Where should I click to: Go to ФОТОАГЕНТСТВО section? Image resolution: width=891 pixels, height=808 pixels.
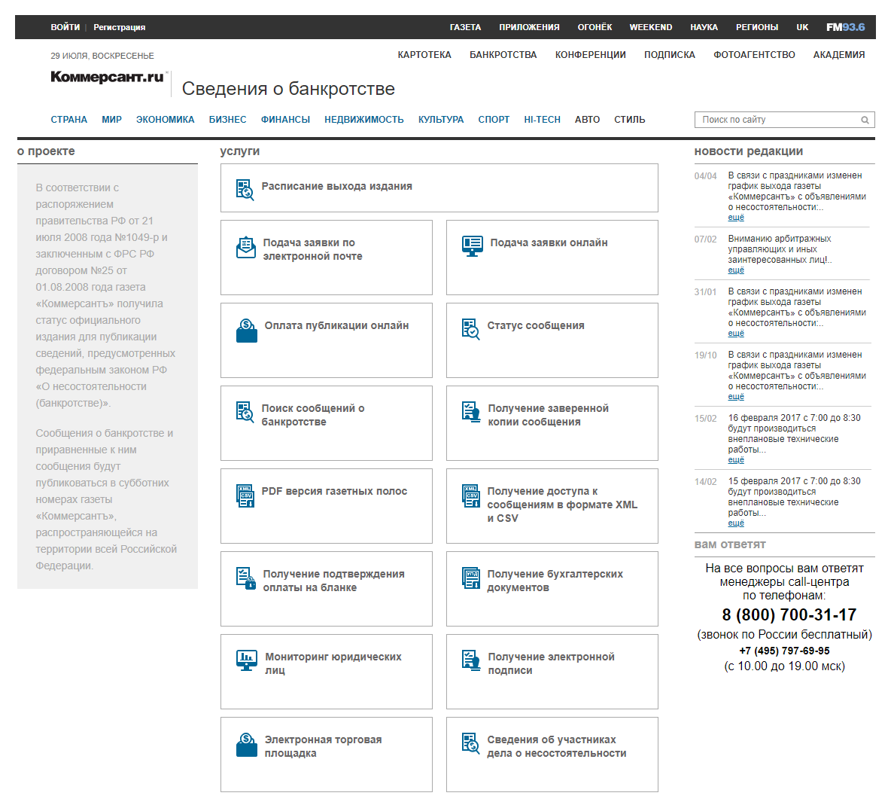pos(754,54)
